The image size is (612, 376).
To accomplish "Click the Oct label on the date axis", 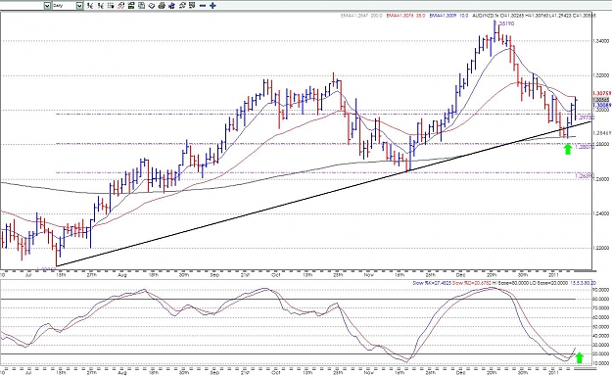I will pyautogui.click(x=276, y=274).
